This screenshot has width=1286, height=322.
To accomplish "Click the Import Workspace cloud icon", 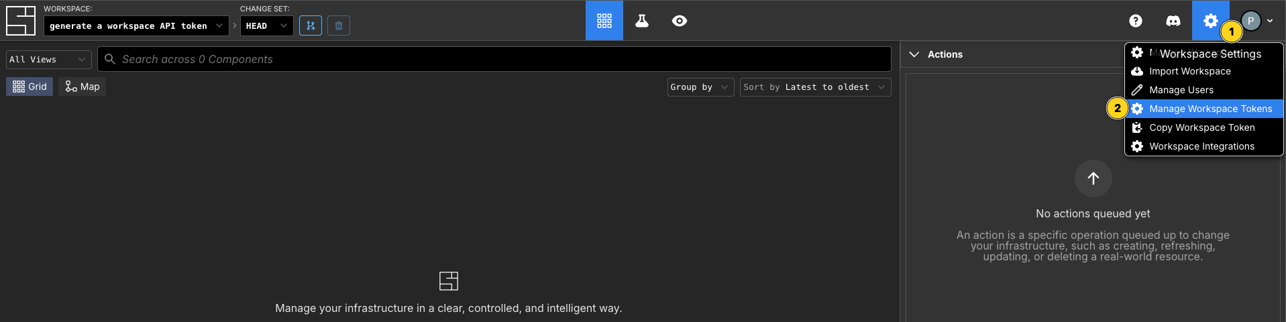I will pos(1137,71).
